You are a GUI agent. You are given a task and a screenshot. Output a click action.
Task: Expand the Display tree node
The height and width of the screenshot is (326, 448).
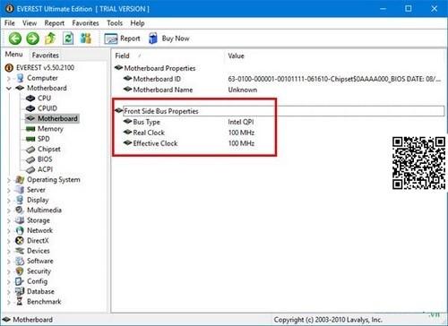point(9,201)
